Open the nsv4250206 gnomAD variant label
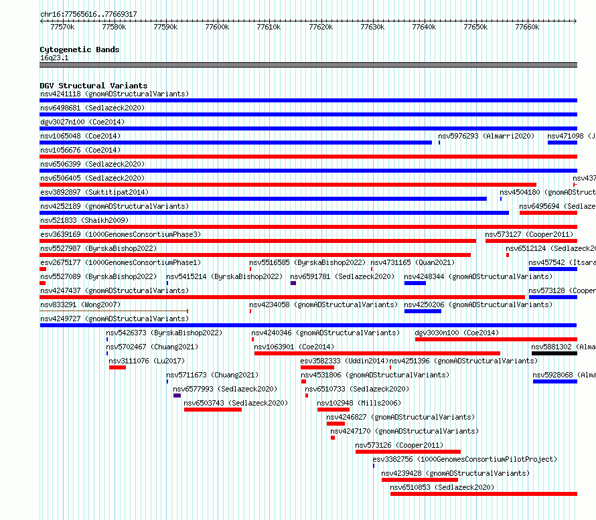Screen dimensions: 596x520 click(478, 305)
